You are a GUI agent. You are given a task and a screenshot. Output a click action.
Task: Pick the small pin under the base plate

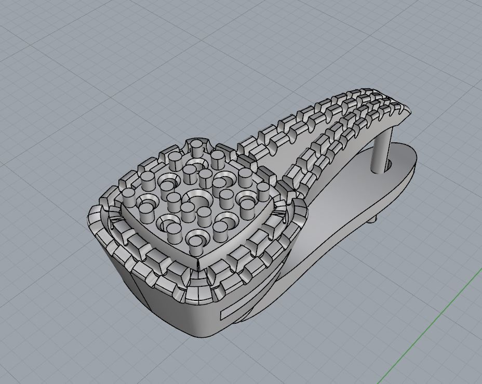(373, 219)
